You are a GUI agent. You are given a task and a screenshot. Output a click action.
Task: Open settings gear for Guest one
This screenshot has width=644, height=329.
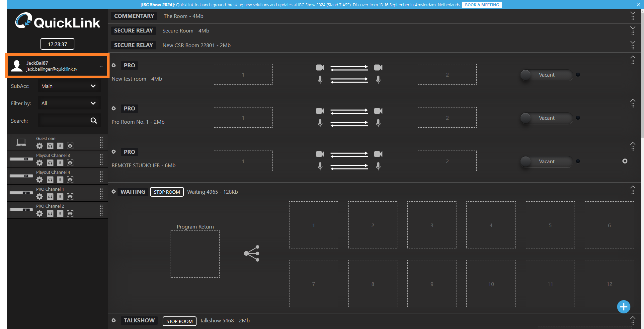[40, 146]
